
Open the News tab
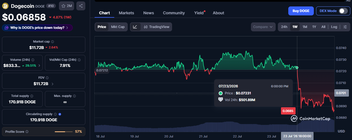[148, 13]
